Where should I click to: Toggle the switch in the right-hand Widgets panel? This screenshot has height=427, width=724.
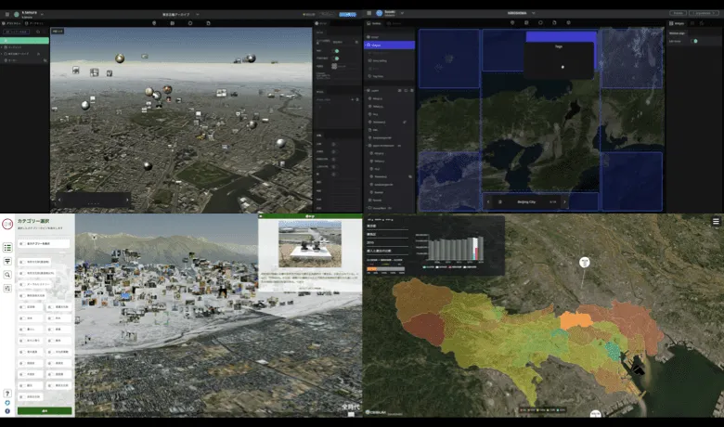tap(695, 41)
